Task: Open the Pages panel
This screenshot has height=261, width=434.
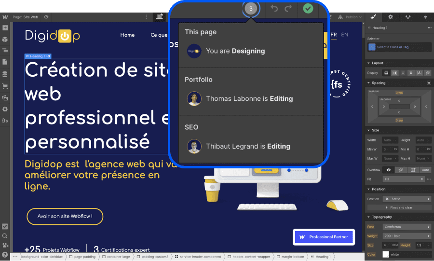Action: pyautogui.click(x=5, y=62)
